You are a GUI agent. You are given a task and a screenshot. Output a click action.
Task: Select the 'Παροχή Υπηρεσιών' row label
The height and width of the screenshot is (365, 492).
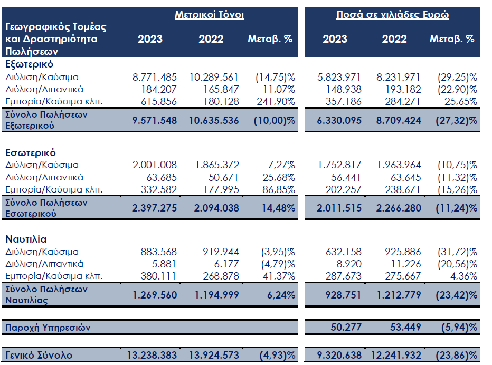point(48,328)
